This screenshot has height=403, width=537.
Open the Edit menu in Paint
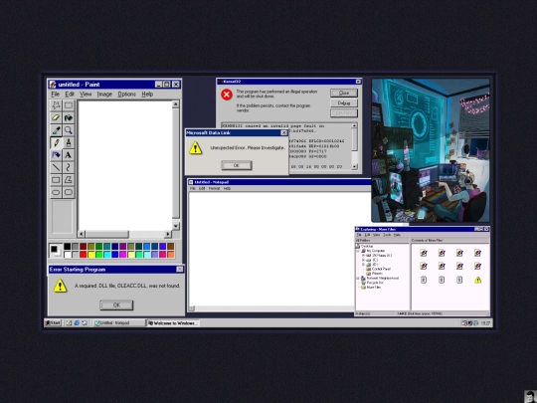point(70,94)
